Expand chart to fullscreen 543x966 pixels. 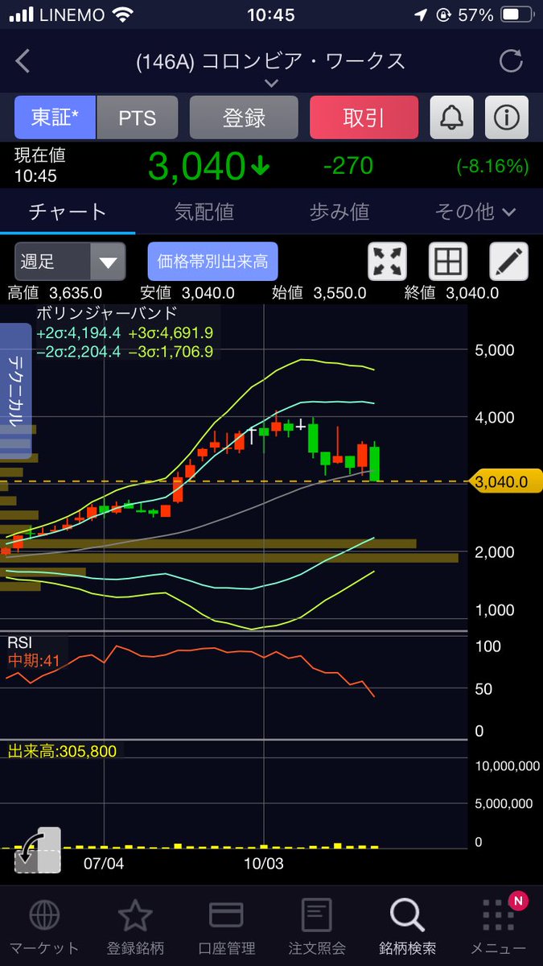[387, 262]
